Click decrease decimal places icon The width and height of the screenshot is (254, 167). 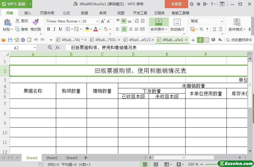pyautogui.click(x=220, y=29)
